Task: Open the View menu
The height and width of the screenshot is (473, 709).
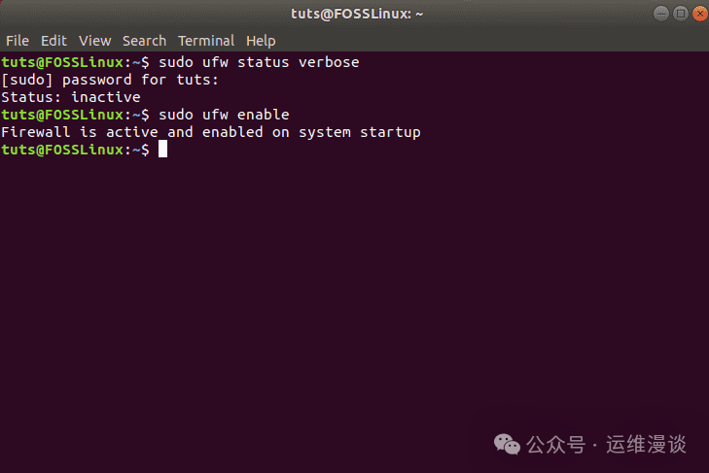Action: pos(95,41)
